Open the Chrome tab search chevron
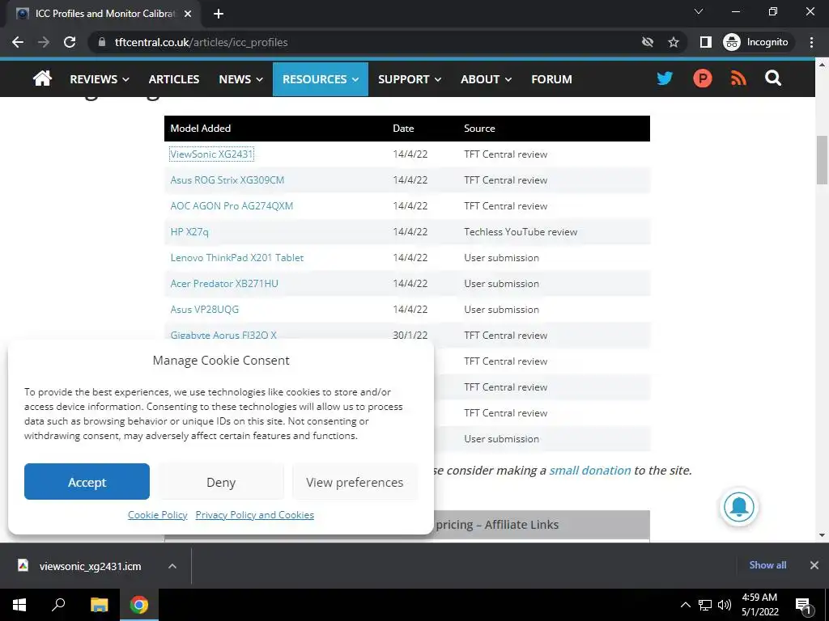The image size is (829, 621). coord(699,11)
